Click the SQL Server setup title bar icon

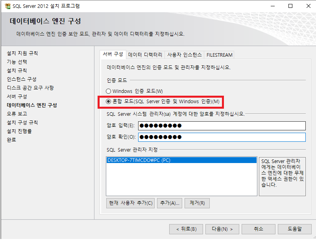[7, 6]
